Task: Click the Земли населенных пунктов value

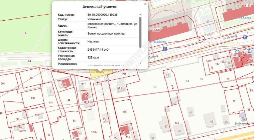Action: 106,34
